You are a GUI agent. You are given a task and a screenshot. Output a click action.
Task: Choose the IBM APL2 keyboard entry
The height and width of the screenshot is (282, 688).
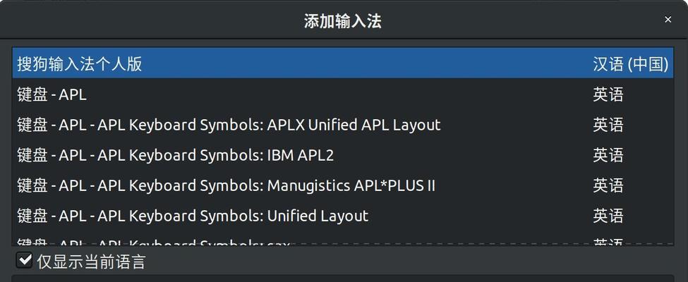click(x=343, y=155)
